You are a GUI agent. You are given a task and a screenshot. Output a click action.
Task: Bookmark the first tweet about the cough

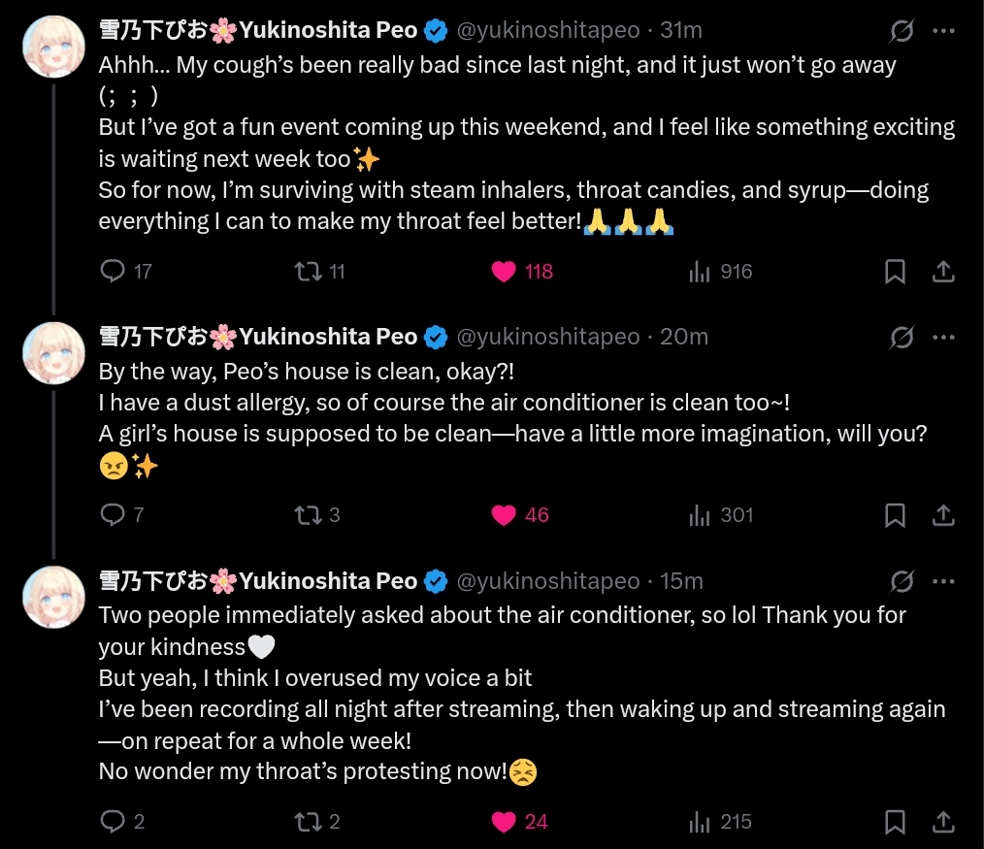pos(895,272)
